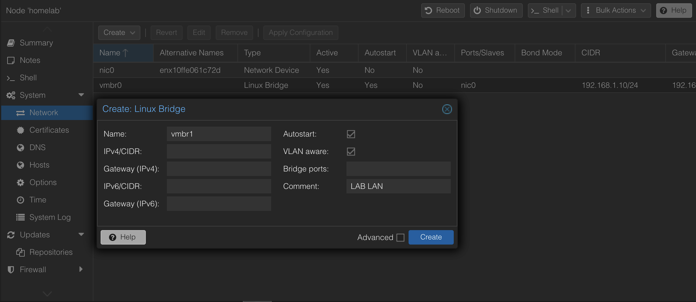Image resolution: width=696 pixels, height=302 pixels.
Task: Open the Bulk Actions dropdown
Action: point(616,11)
